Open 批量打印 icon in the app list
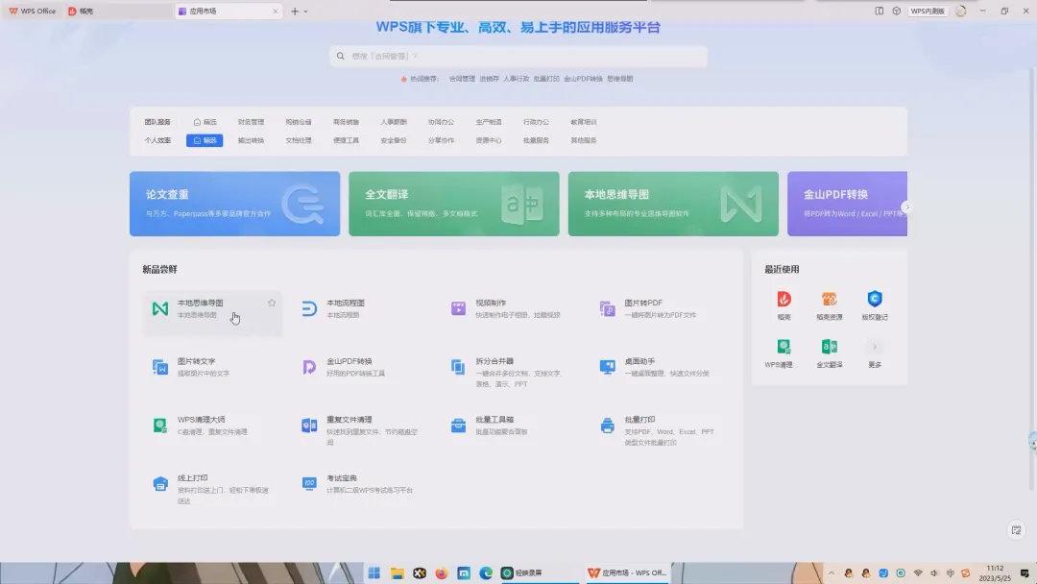 (x=607, y=426)
